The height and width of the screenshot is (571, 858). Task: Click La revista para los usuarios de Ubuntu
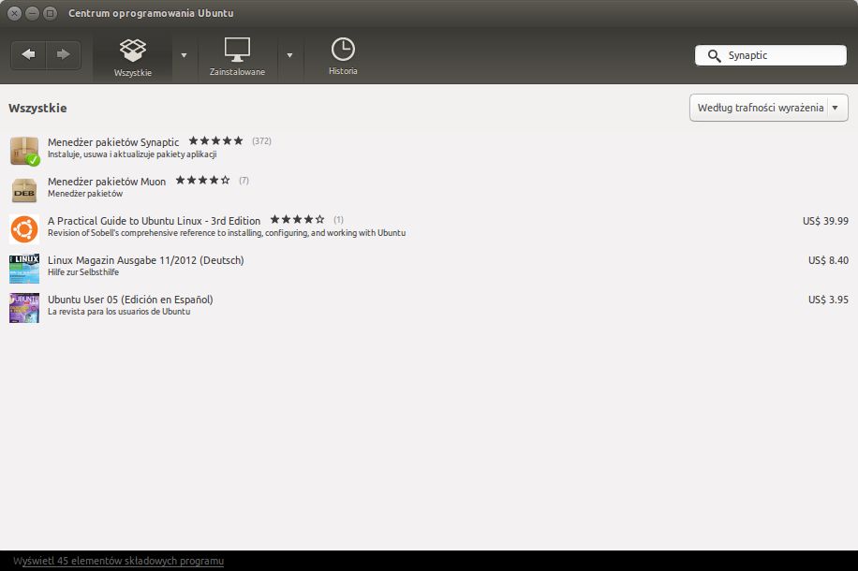pyautogui.click(x=119, y=312)
